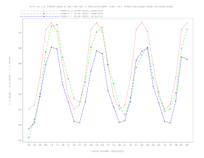Click x-axis forecast hour label 75
This screenshot has height=158, width=204.
[x=170, y=145]
